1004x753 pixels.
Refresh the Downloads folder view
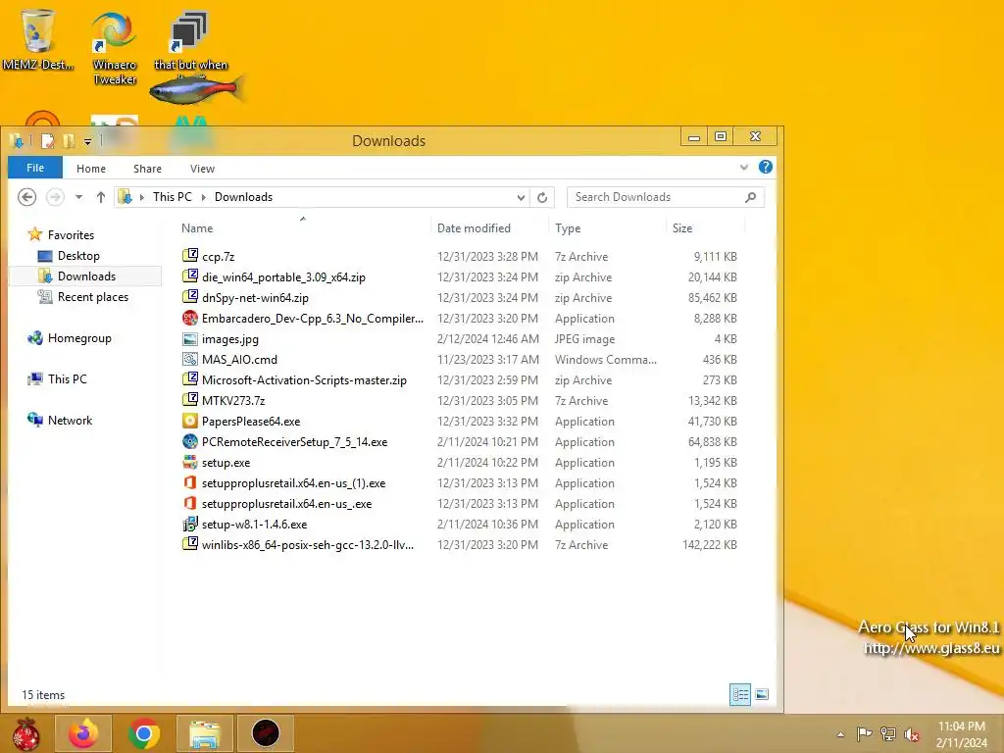coord(542,197)
